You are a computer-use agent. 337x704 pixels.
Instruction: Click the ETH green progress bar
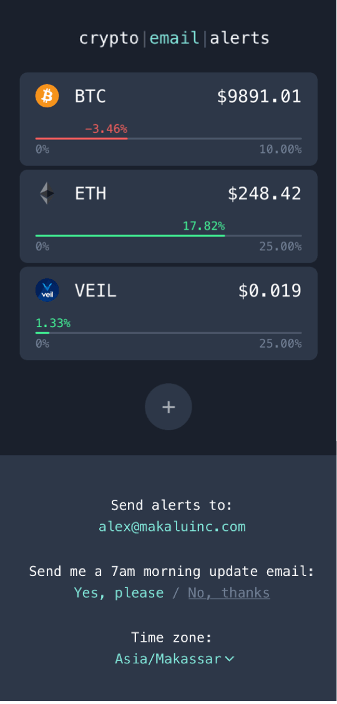(x=168, y=235)
